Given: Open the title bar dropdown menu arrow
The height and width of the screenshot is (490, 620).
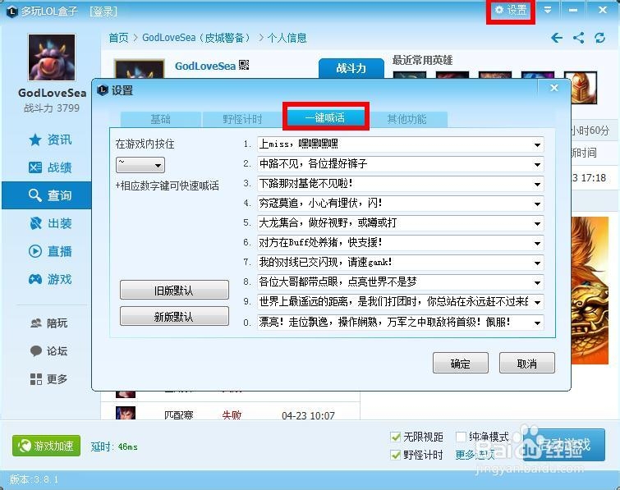Looking at the screenshot, I should pos(548,10).
